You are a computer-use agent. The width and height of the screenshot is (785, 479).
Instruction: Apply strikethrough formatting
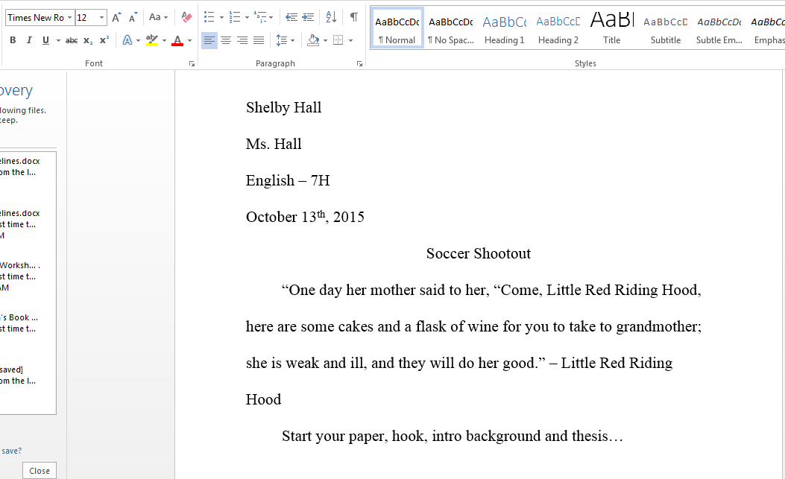pos(71,40)
